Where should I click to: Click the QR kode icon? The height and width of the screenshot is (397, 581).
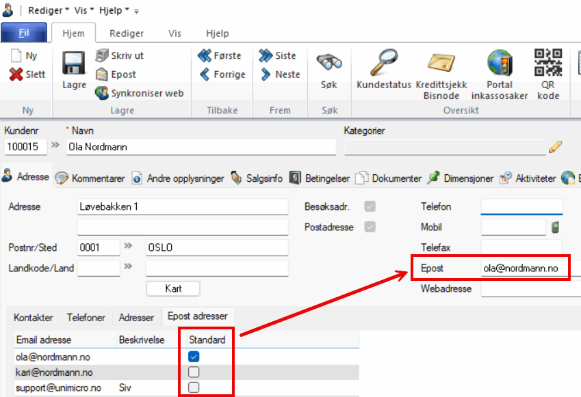click(547, 63)
